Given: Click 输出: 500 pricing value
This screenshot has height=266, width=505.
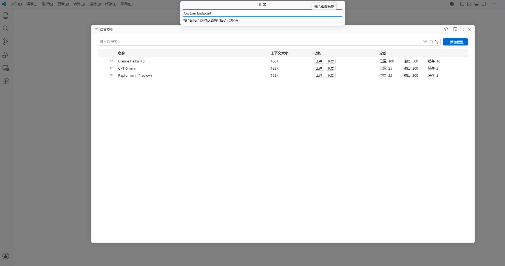Looking at the screenshot, I should (x=411, y=61).
